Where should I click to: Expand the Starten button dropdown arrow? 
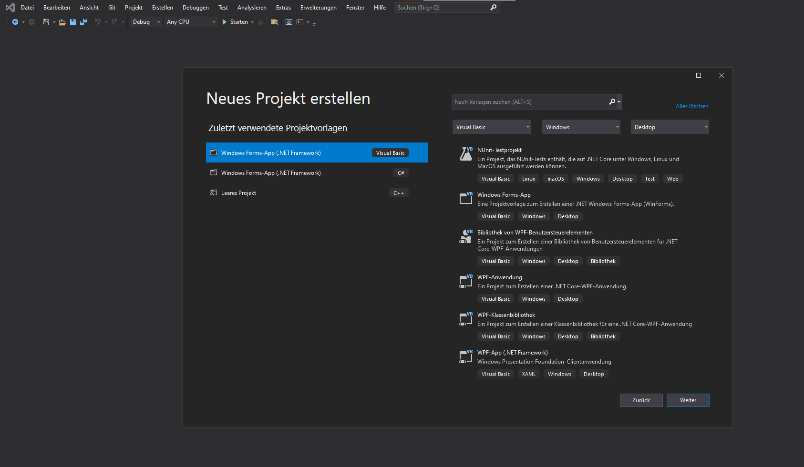pos(252,22)
